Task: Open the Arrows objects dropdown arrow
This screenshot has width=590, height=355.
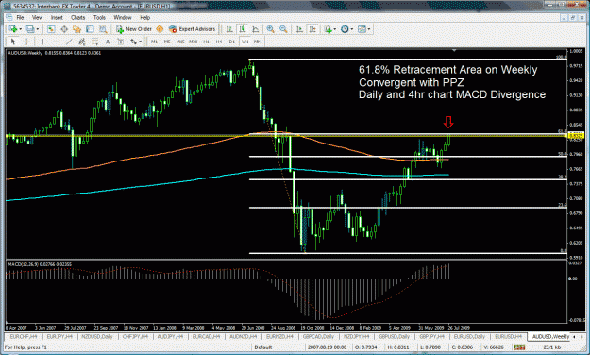Action: coord(141,42)
